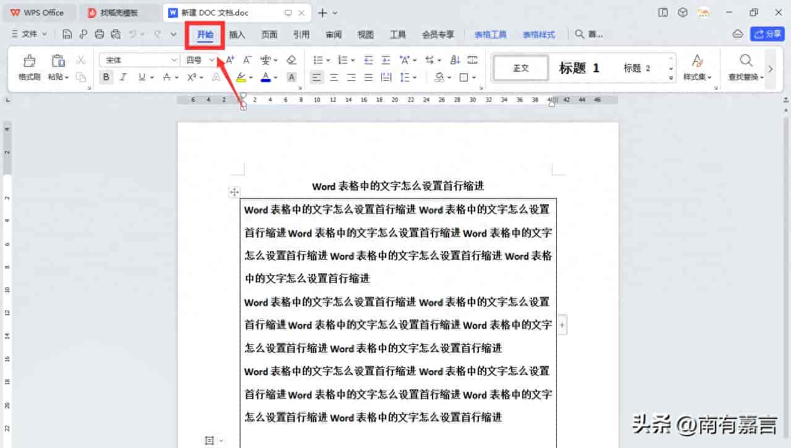Click the show/hide marks icon beside Sort

(473, 60)
